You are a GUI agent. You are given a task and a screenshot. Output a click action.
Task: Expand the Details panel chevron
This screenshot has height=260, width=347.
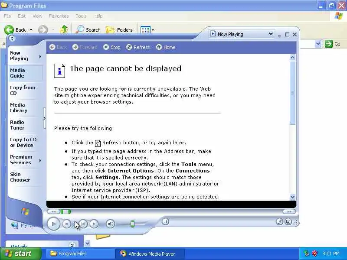click(72, 245)
